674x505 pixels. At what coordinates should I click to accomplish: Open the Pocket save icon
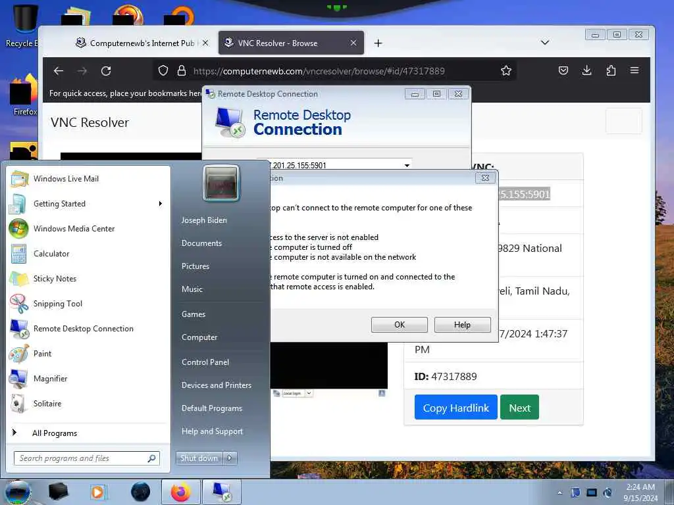click(563, 70)
